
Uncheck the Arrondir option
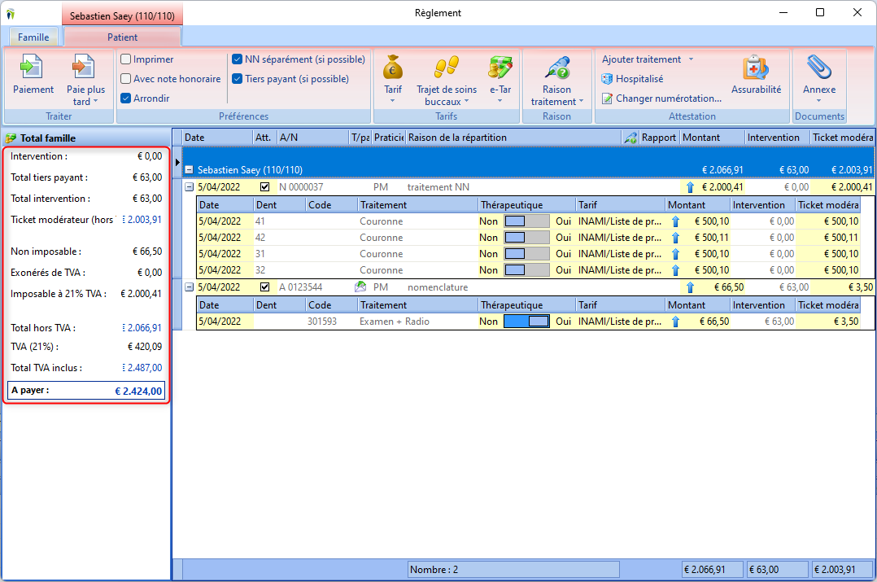pos(126,98)
